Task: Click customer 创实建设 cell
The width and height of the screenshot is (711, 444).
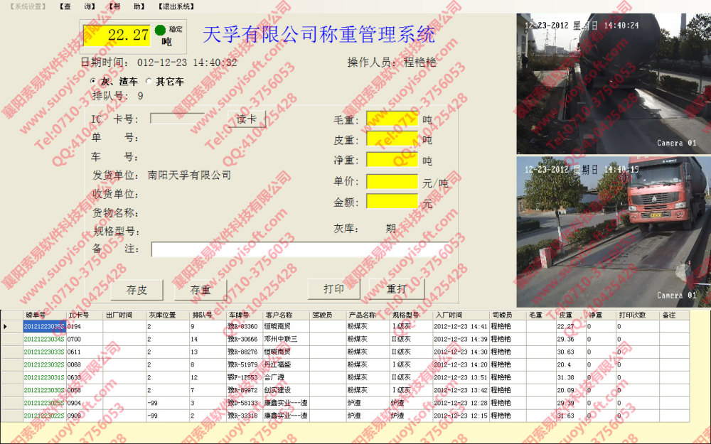Action: coord(286,389)
